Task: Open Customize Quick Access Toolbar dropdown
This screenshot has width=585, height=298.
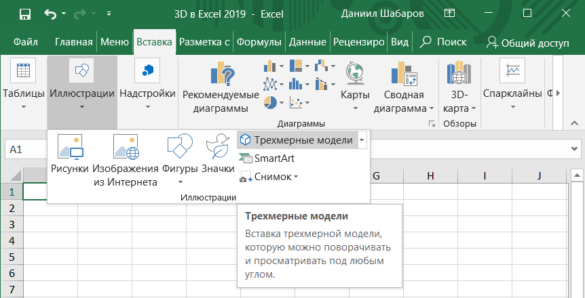Action: [x=109, y=14]
